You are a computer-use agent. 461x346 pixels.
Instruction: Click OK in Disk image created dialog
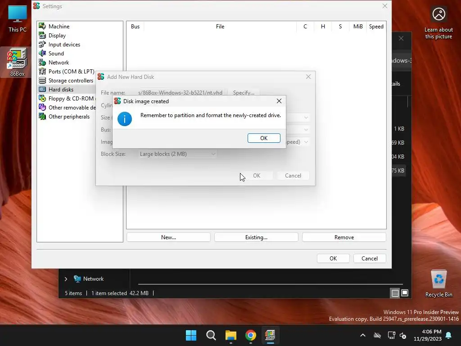(264, 138)
